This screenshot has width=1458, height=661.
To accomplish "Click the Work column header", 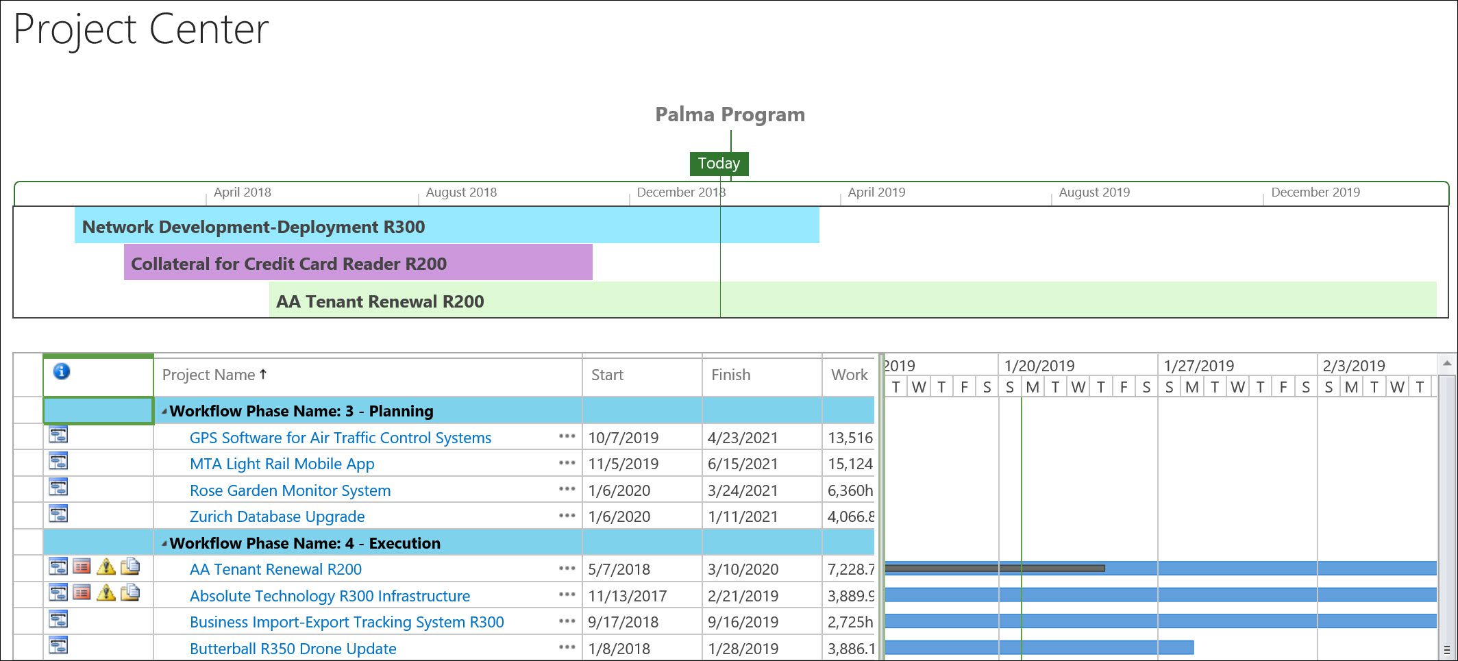I will [x=849, y=375].
